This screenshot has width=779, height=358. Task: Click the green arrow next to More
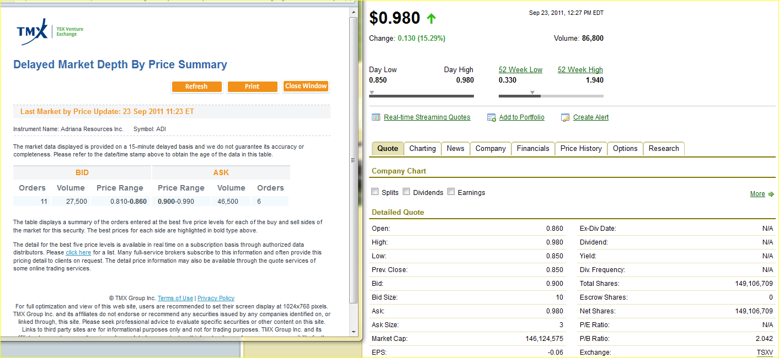pyautogui.click(x=771, y=194)
